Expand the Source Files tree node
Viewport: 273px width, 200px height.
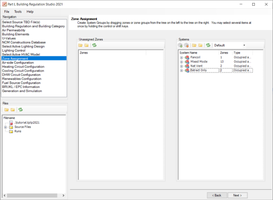5,127
